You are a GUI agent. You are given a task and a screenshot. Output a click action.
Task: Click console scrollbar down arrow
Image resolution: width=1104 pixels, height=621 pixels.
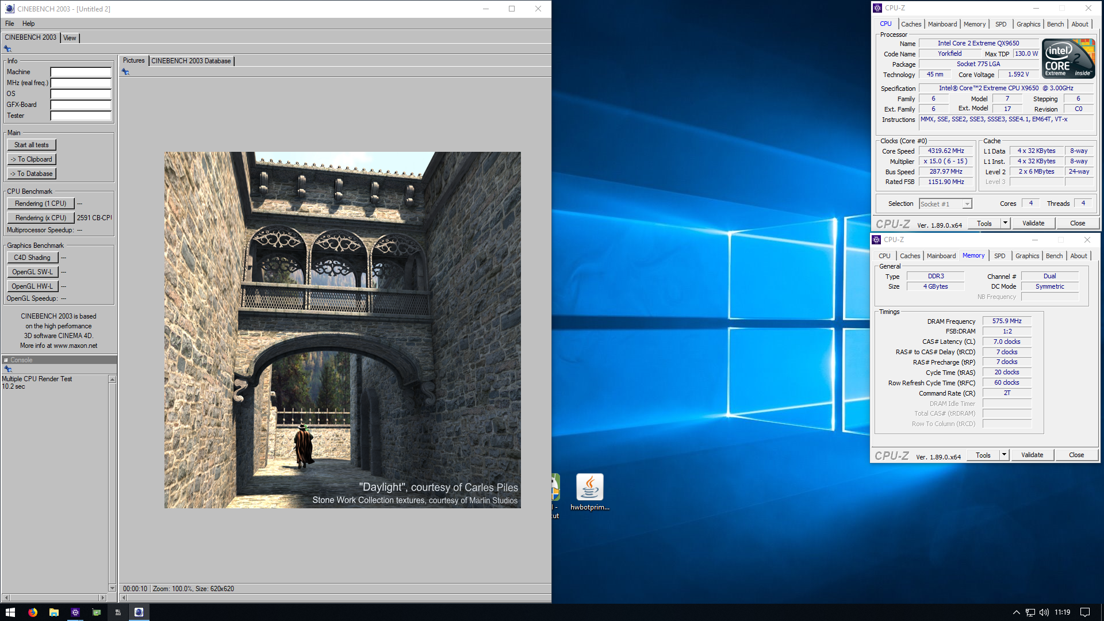[112, 588]
